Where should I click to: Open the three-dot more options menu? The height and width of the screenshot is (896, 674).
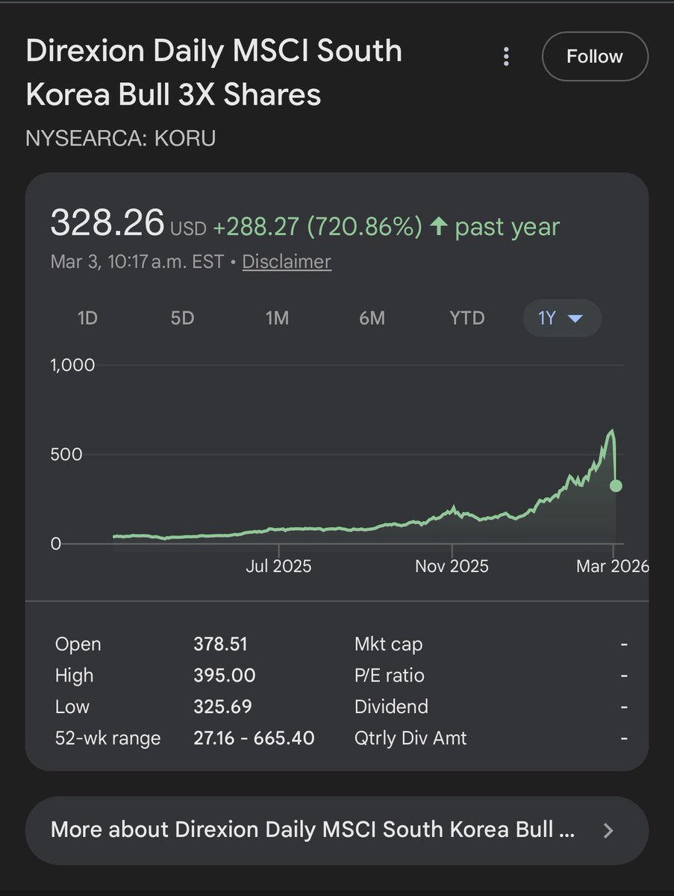507,57
